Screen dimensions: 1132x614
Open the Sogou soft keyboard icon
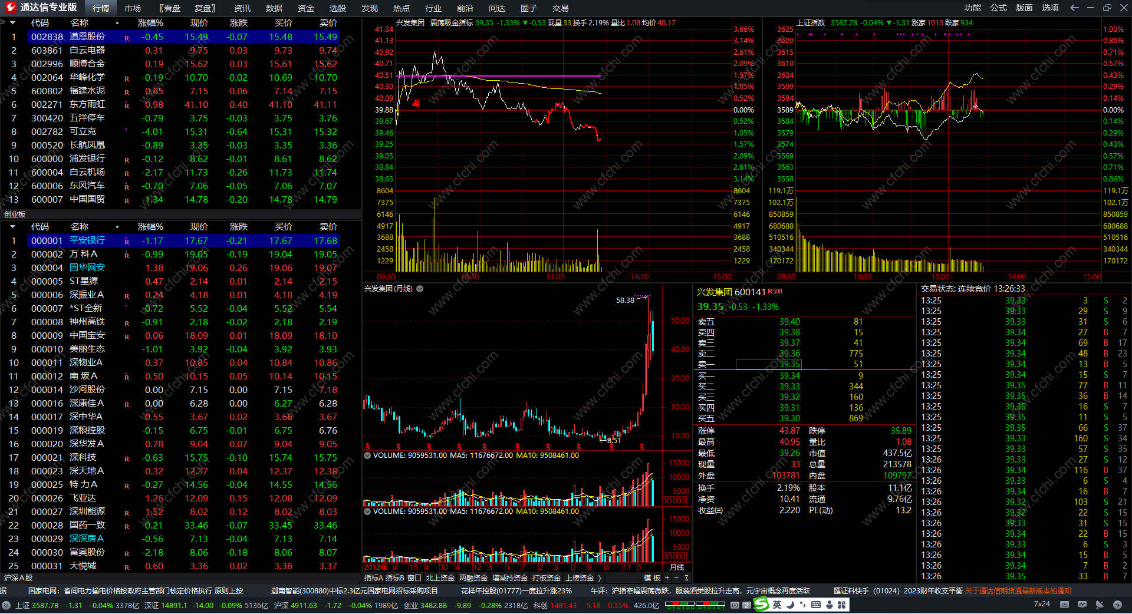coord(816,605)
